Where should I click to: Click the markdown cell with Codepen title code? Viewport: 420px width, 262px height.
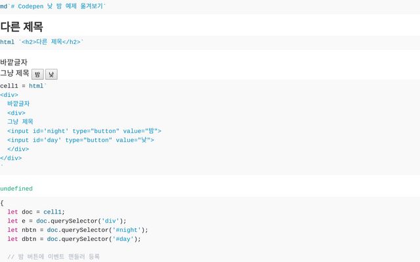click(52, 5)
